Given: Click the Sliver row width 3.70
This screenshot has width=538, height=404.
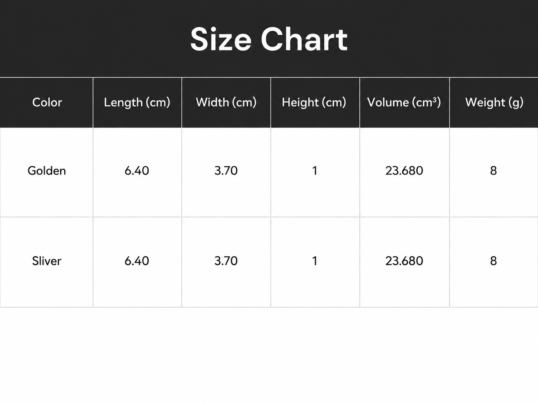Looking at the screenshot, I should tap(226, 261).
